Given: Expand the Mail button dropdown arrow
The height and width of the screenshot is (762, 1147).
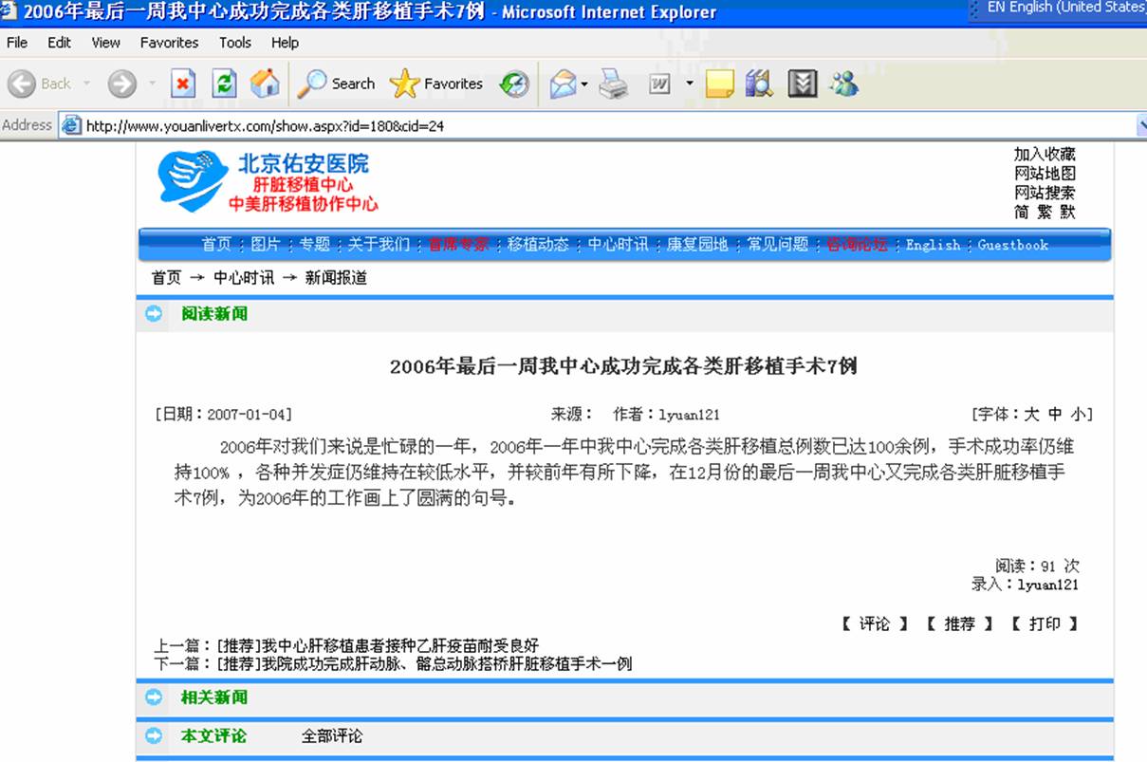Looking at the screenshot, I should click(x=584, y=84).
